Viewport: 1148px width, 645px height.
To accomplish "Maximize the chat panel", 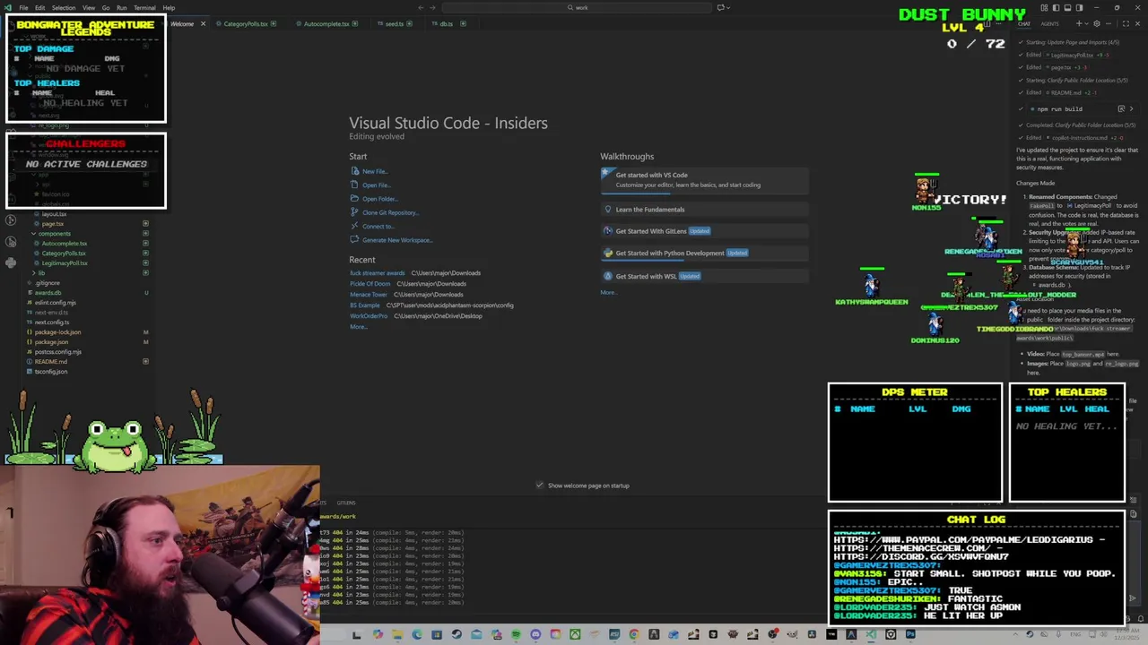I will coord(1126,23).
